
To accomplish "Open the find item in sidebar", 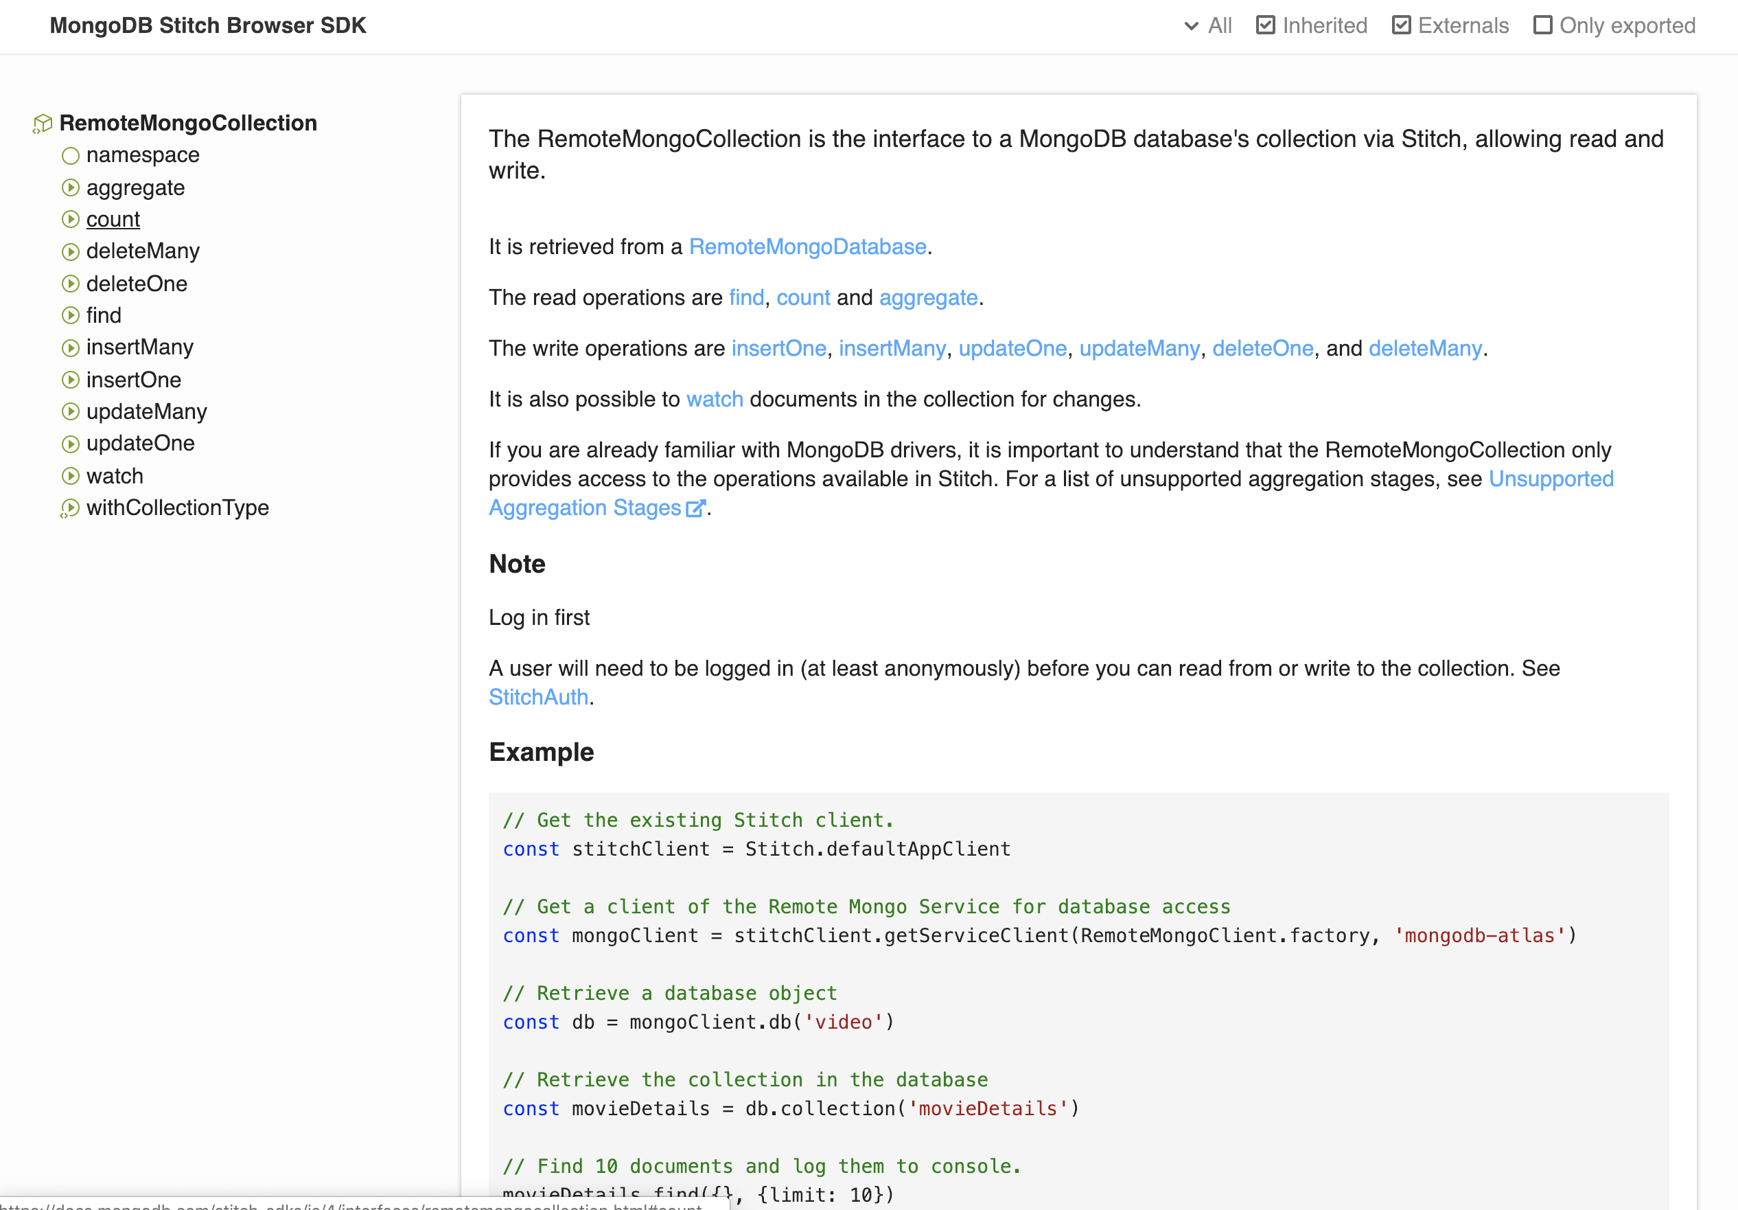I will [x=104, y=316].
